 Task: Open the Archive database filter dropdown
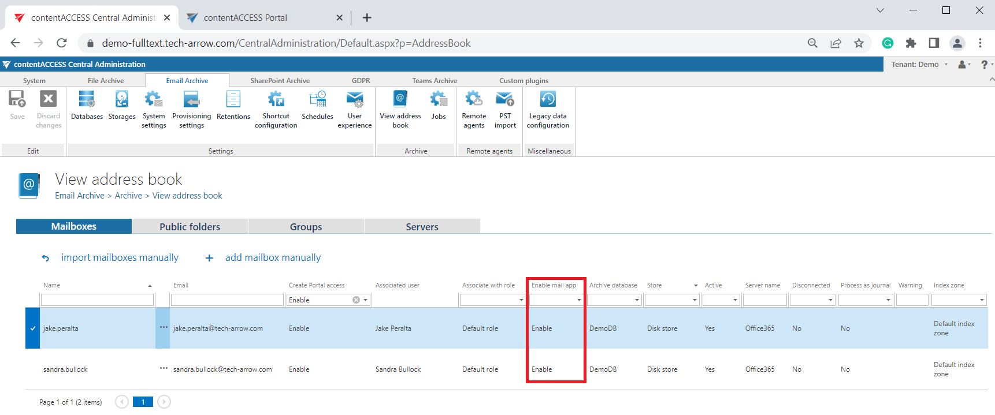[636, 300]
